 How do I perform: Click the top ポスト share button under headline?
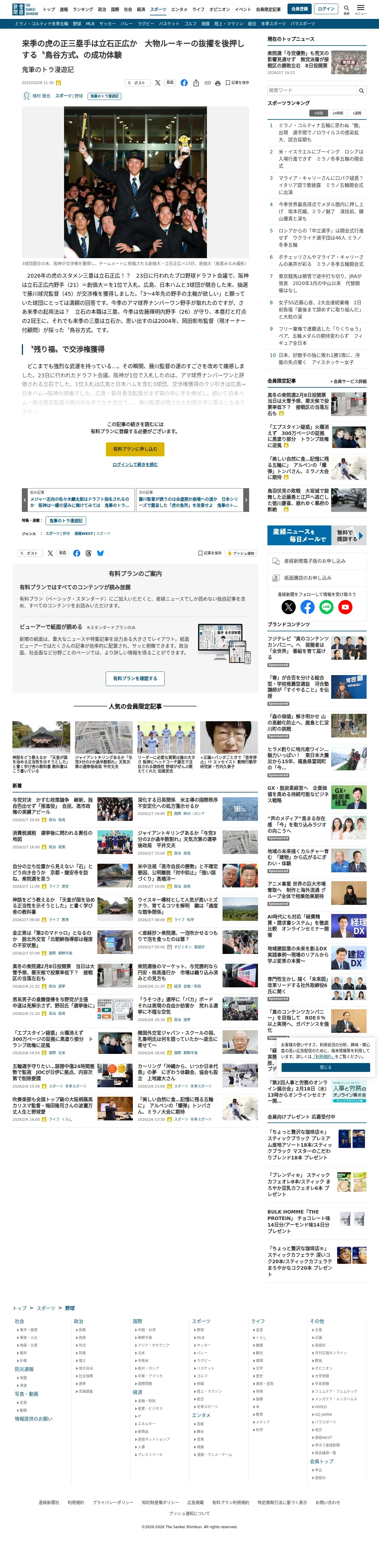(x=137, y=83)
